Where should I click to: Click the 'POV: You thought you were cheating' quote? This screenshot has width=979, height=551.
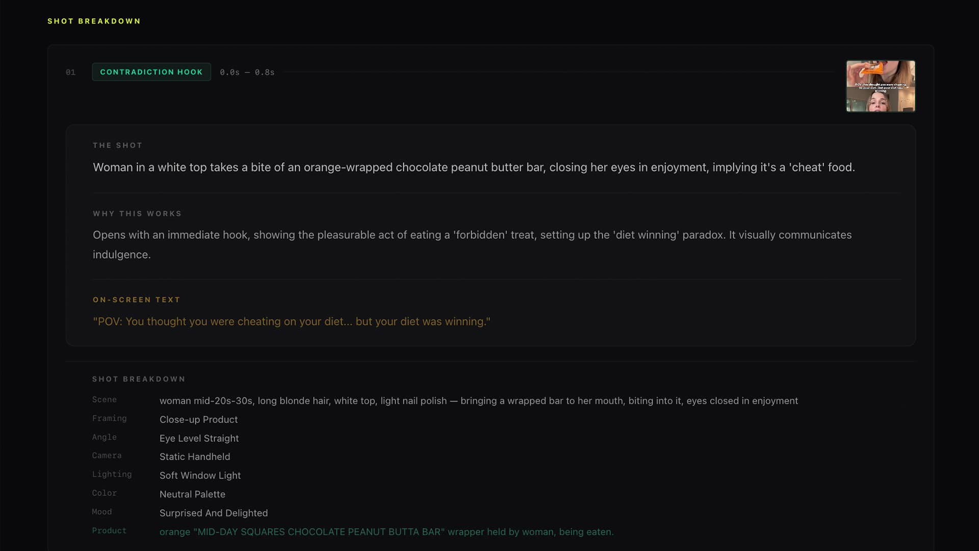click(292, 321)
